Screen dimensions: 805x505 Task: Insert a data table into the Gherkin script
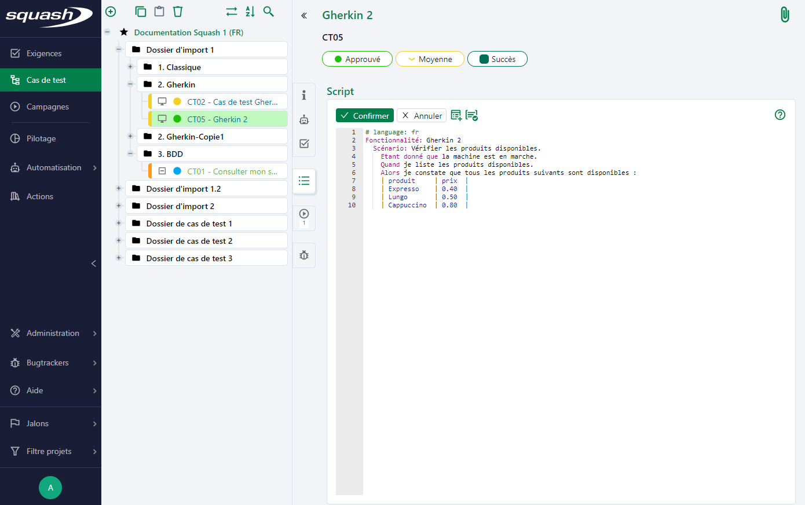tap(458, 115)
